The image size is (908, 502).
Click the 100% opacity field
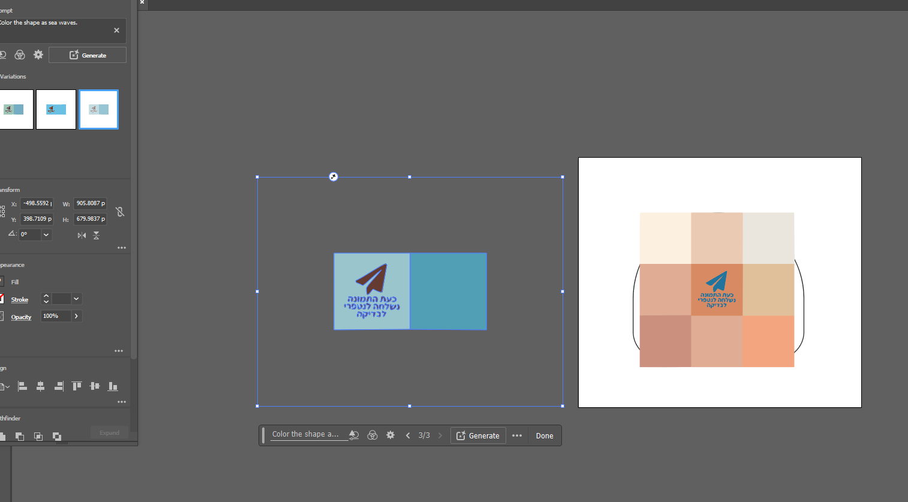coord(56,316)
